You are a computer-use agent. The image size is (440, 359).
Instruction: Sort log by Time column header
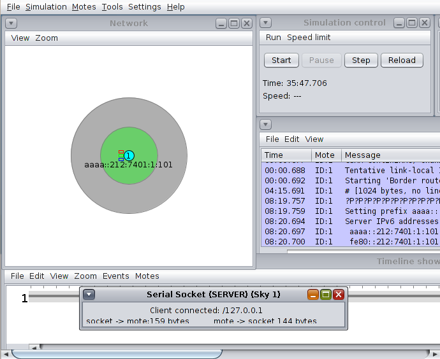click(x=286, y=155)
